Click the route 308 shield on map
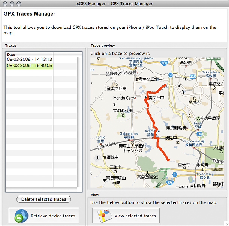 (169, 182)
